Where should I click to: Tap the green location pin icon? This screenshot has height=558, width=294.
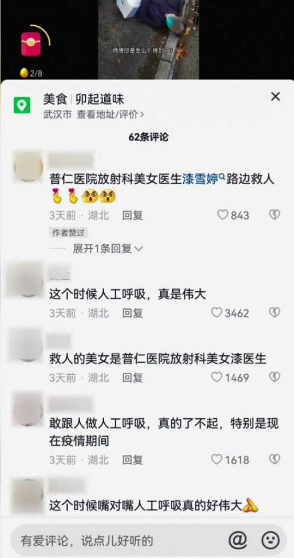pos(22,105)
